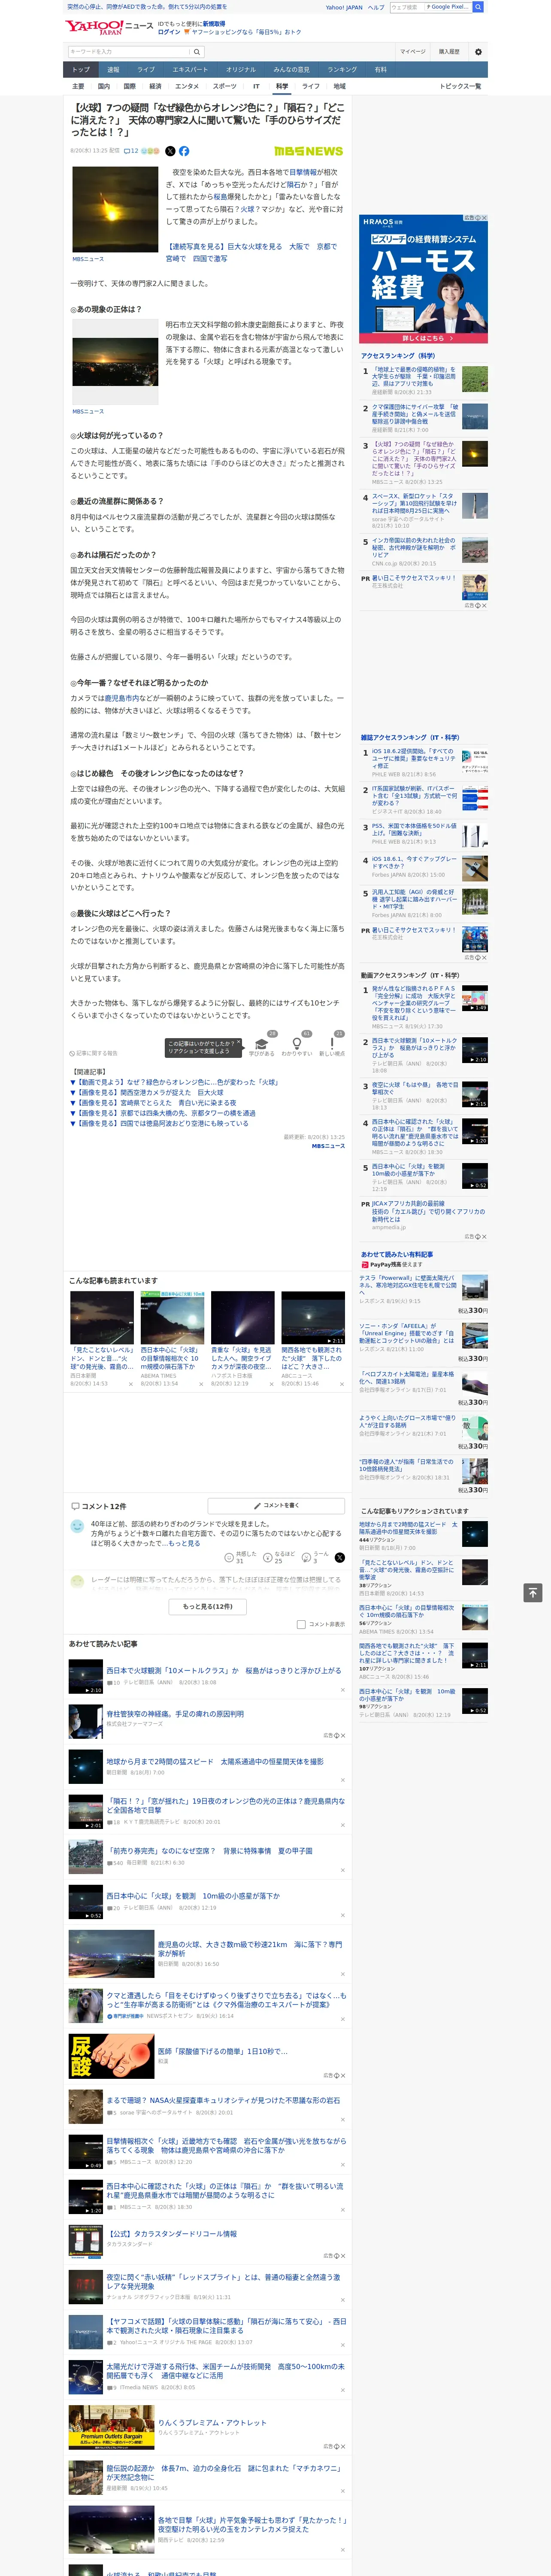
Task: Click なるほど reaction on first comment
Action: [x=279, y=1557]
